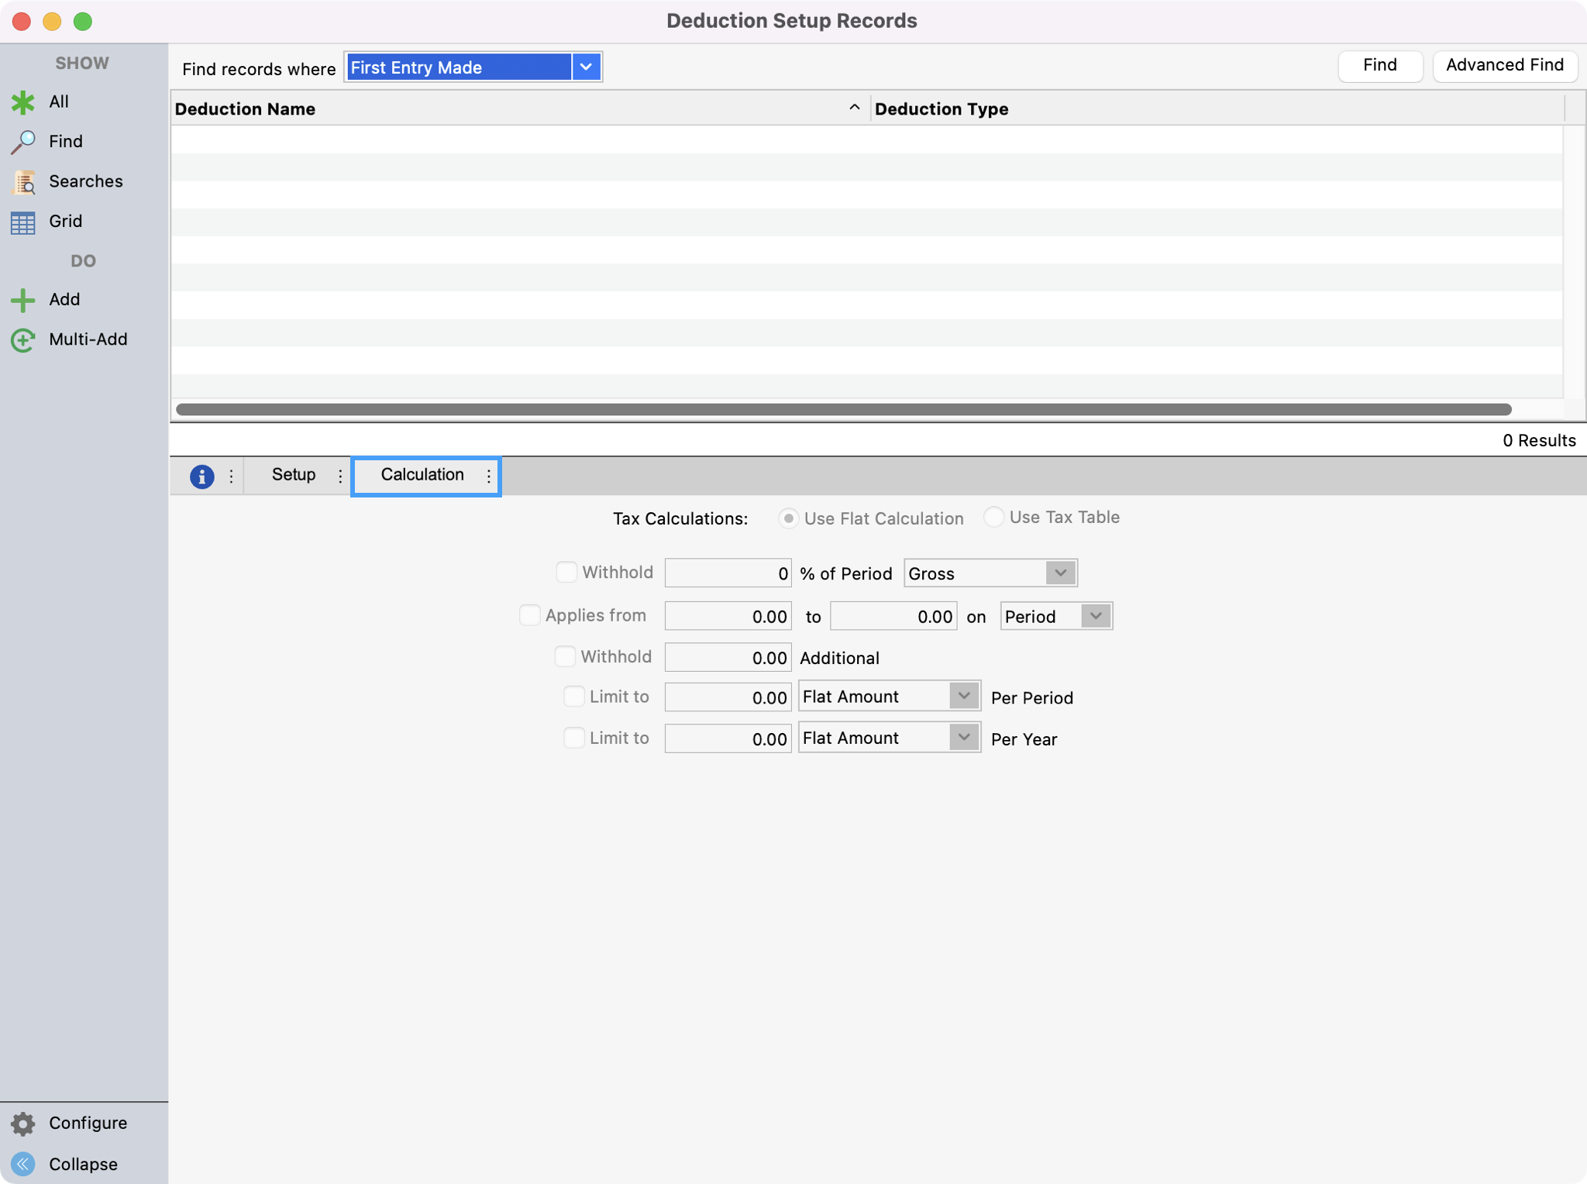Check Limit to Per Year checkbox

tap(573, 738)
